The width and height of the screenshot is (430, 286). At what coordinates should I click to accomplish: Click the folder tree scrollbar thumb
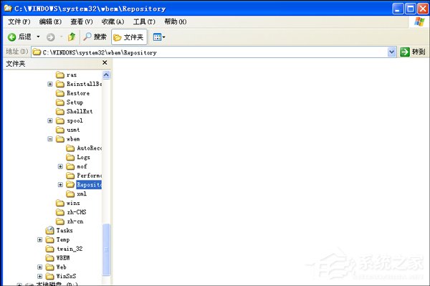click(106, 249)
